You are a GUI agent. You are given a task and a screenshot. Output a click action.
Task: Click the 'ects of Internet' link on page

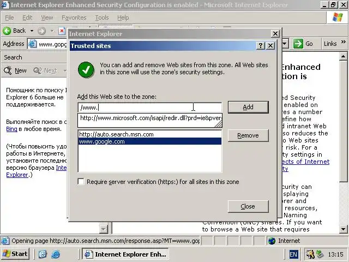coord(305,162)
